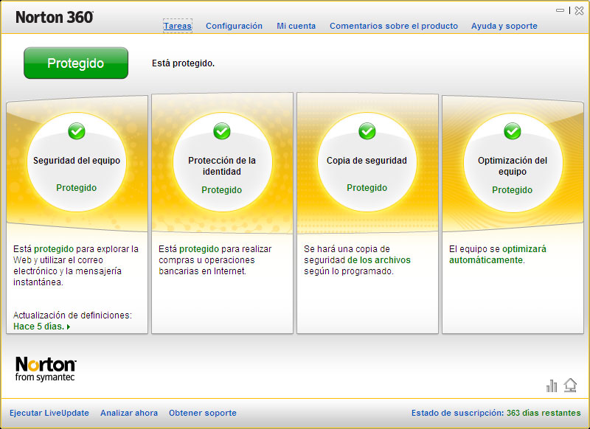The width and height of the screenshot is (590, 429).
Task: Click the green checkmark above Seguridad del equipo
Action: [x=77, y=131]
